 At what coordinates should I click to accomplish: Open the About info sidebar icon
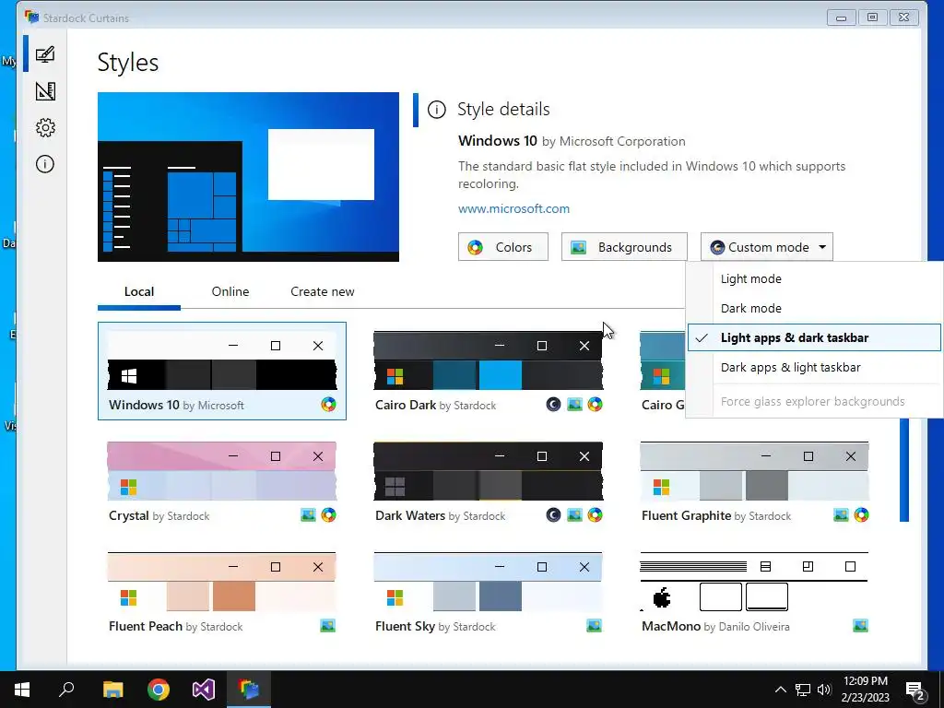click(45, 164)
